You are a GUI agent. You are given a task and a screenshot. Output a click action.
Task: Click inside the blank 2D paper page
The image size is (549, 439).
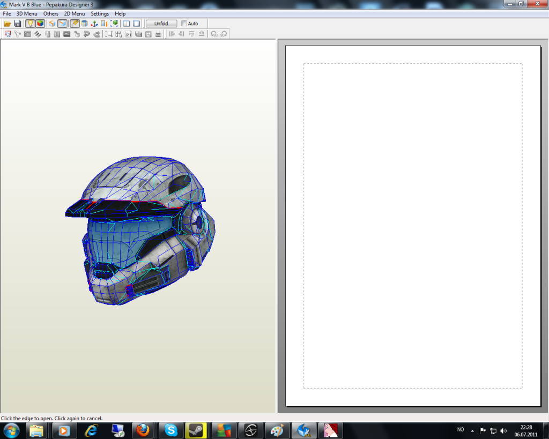pos(413,226)
